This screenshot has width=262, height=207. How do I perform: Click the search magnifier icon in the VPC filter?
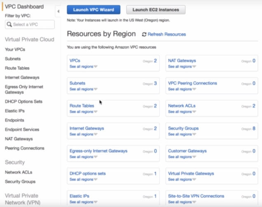9,24
